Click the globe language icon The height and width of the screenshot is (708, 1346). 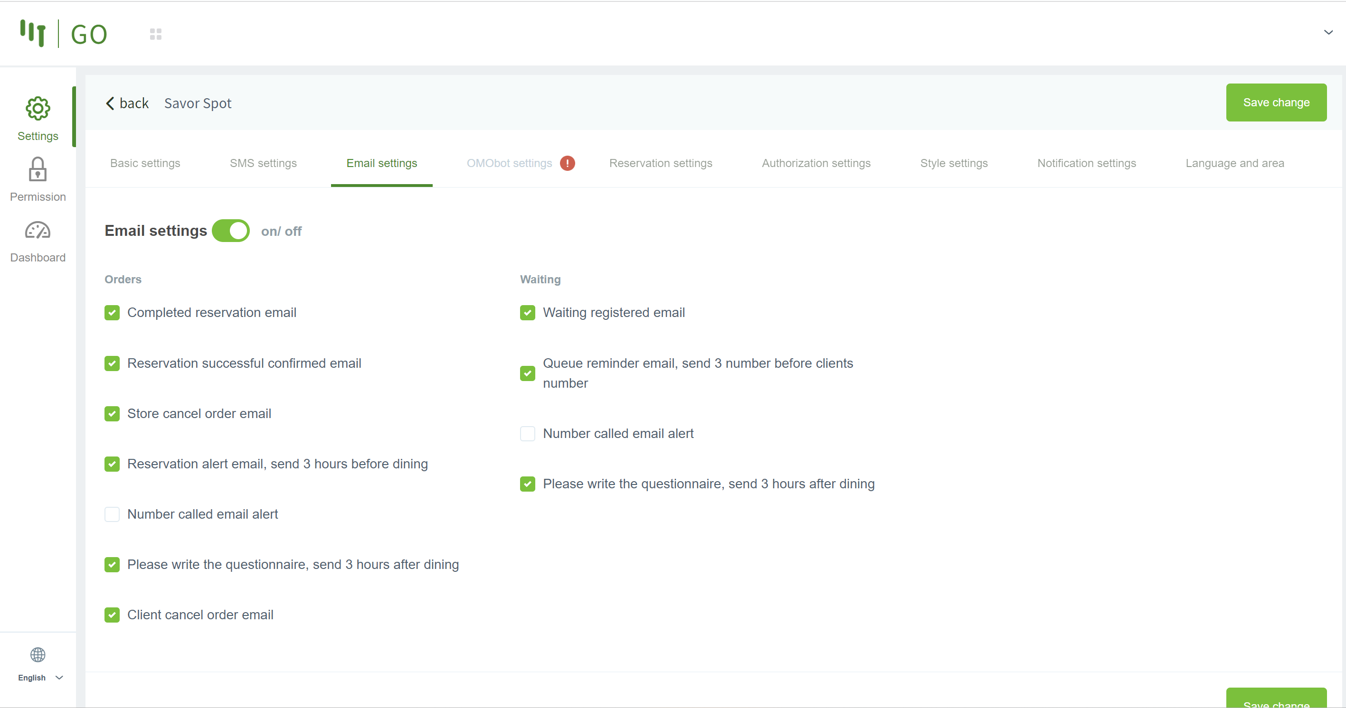tap(38, 654)
